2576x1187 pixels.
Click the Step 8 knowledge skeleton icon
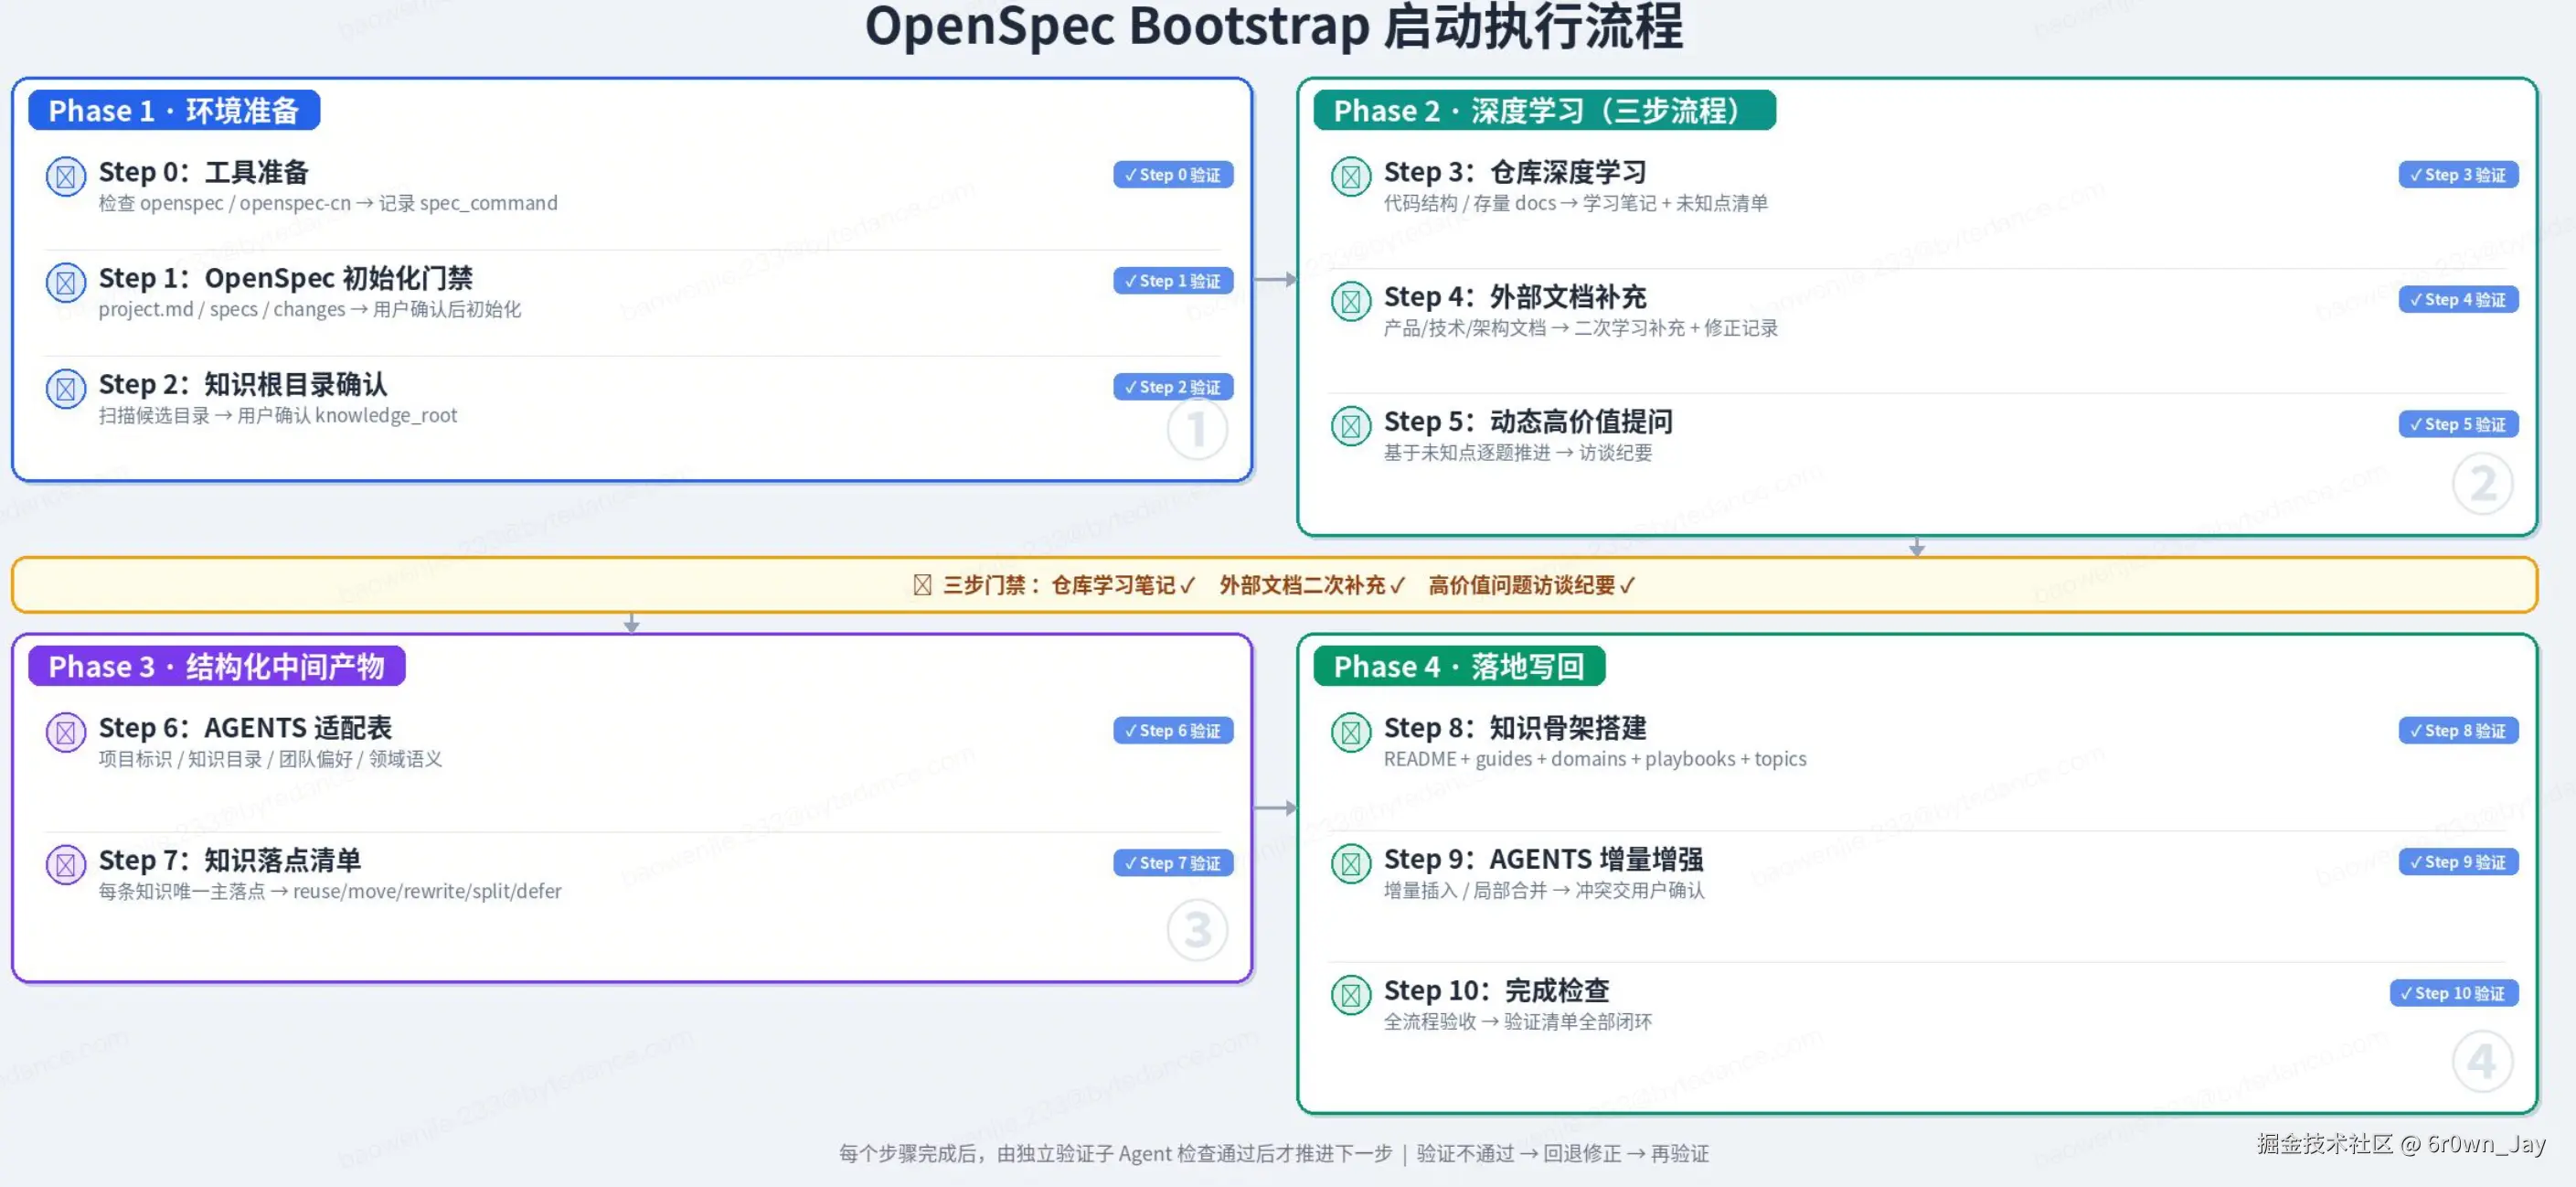pos(1350,733)
